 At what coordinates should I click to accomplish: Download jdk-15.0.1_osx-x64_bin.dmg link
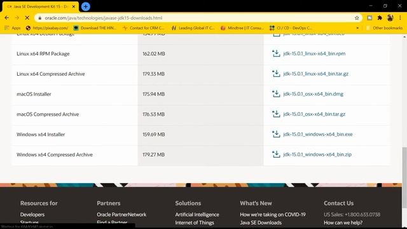[314, 94]
